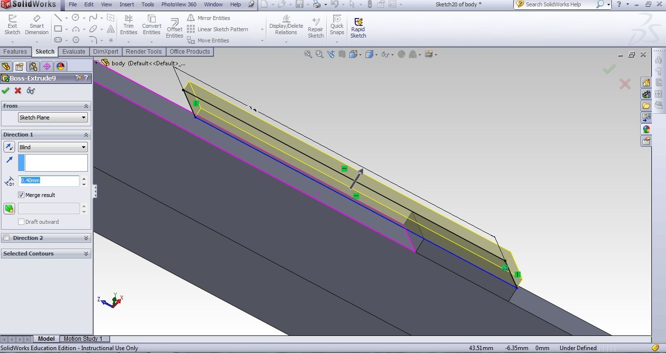666x353 pixels.
Task: Open the Sketch Plane dropdown under From
Action: click(53, 118)
